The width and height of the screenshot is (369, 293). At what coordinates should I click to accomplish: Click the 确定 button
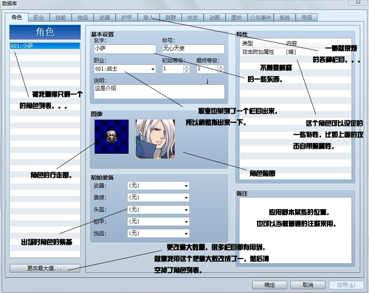pyautogui.click(x=270, y=285)
